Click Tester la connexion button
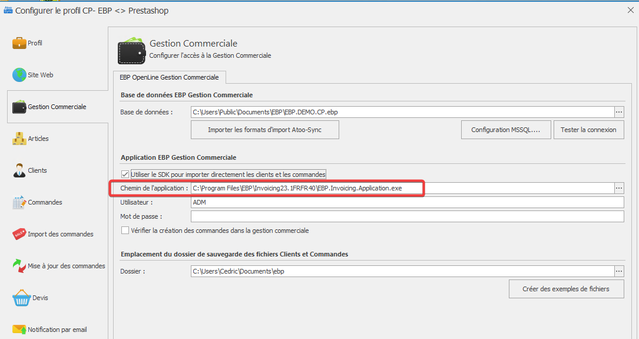 click(588, 130)
